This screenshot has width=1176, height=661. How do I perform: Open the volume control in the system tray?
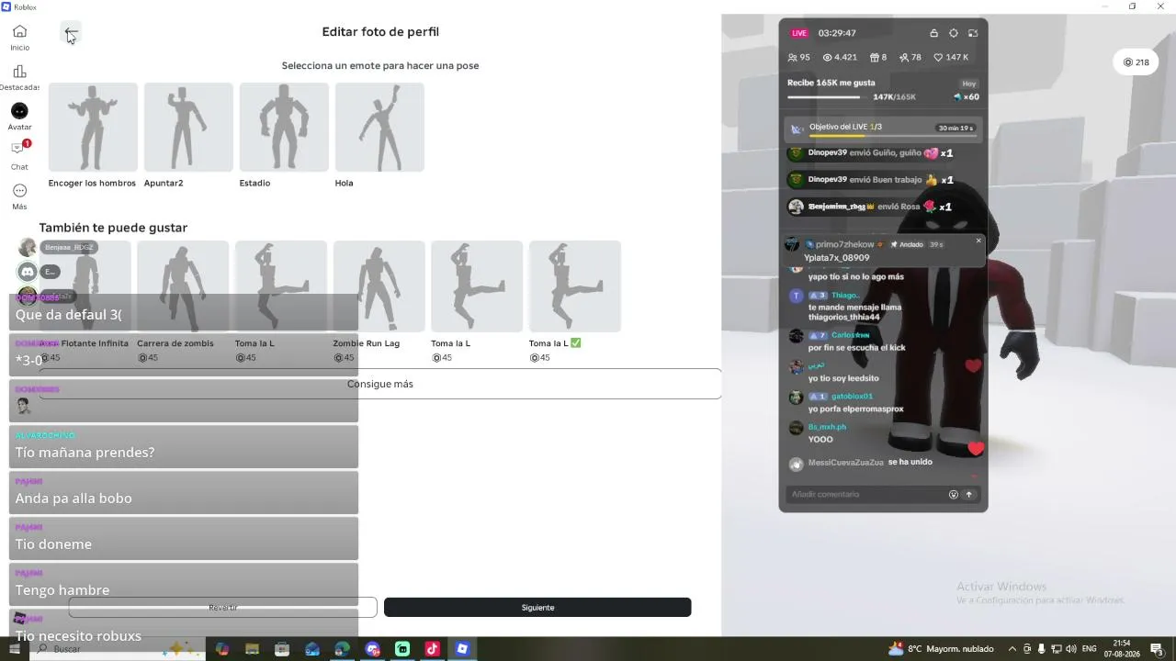[1071, 649]
